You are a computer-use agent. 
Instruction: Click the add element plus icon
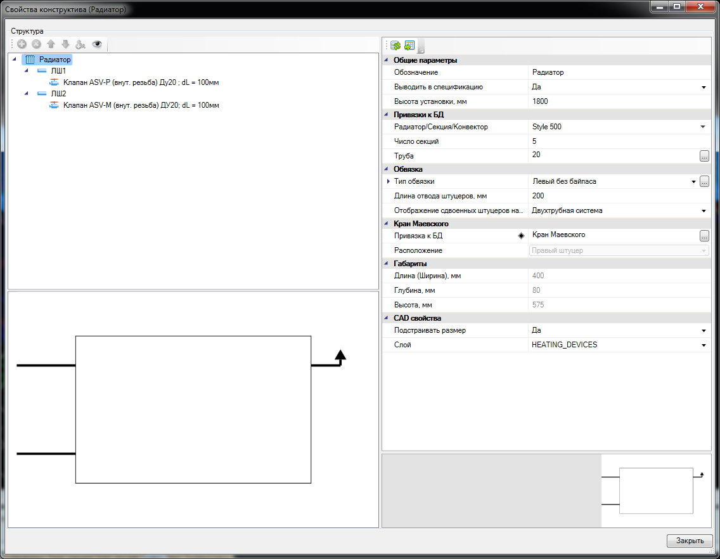click(x=22, y=44)
